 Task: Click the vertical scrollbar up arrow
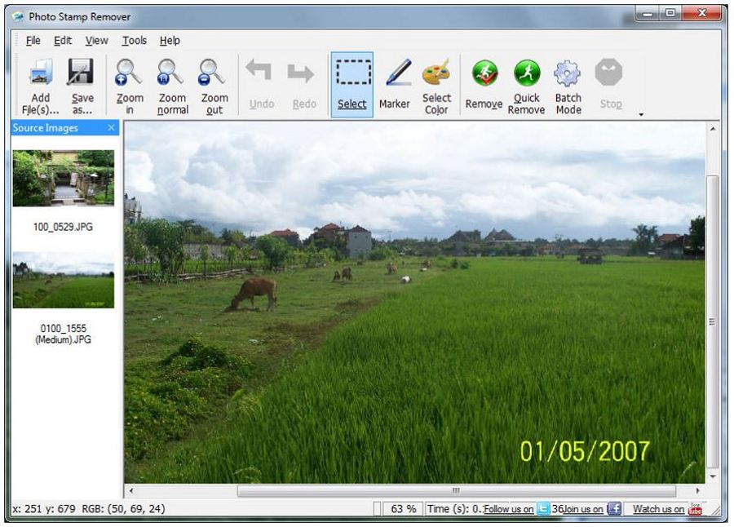point(713,128)
